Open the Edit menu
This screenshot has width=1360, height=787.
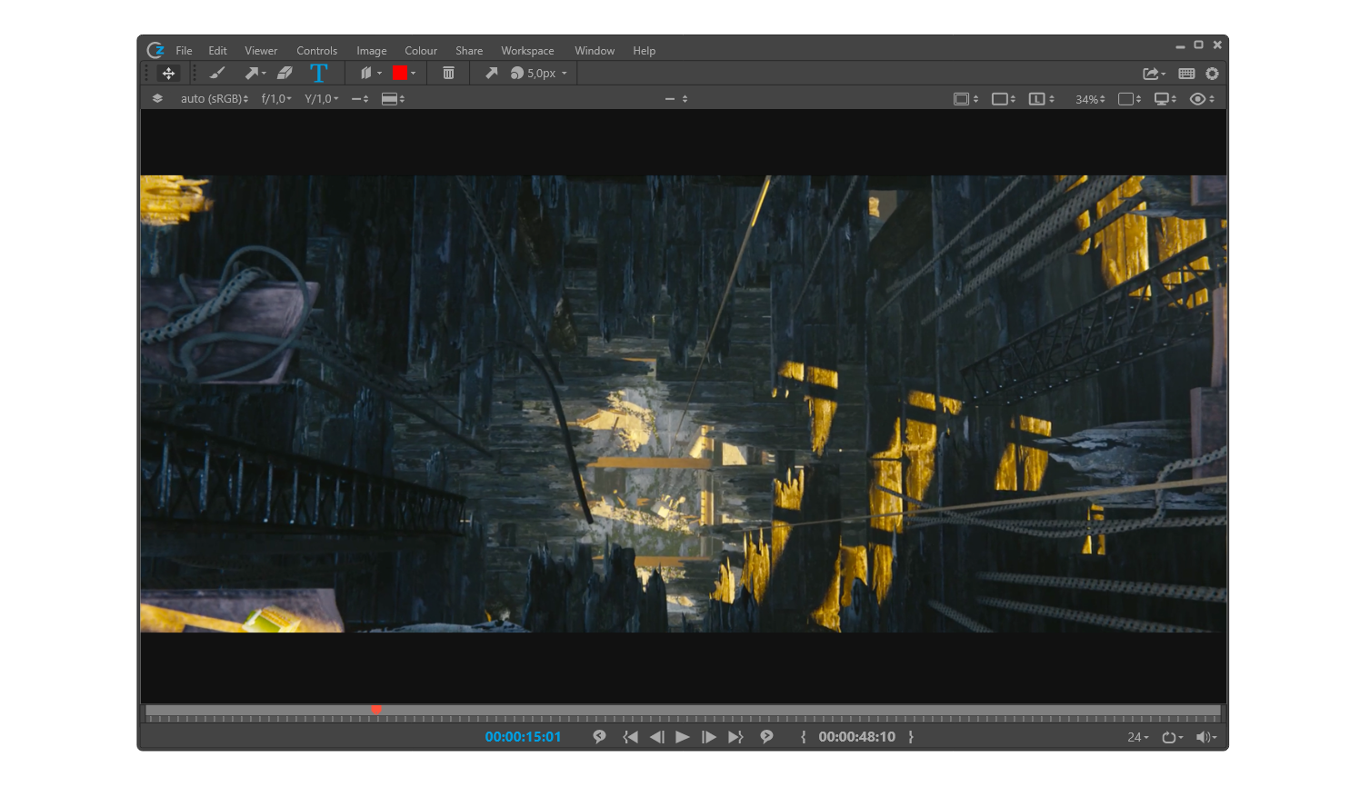pyautogui.click(x=217, y=51)
